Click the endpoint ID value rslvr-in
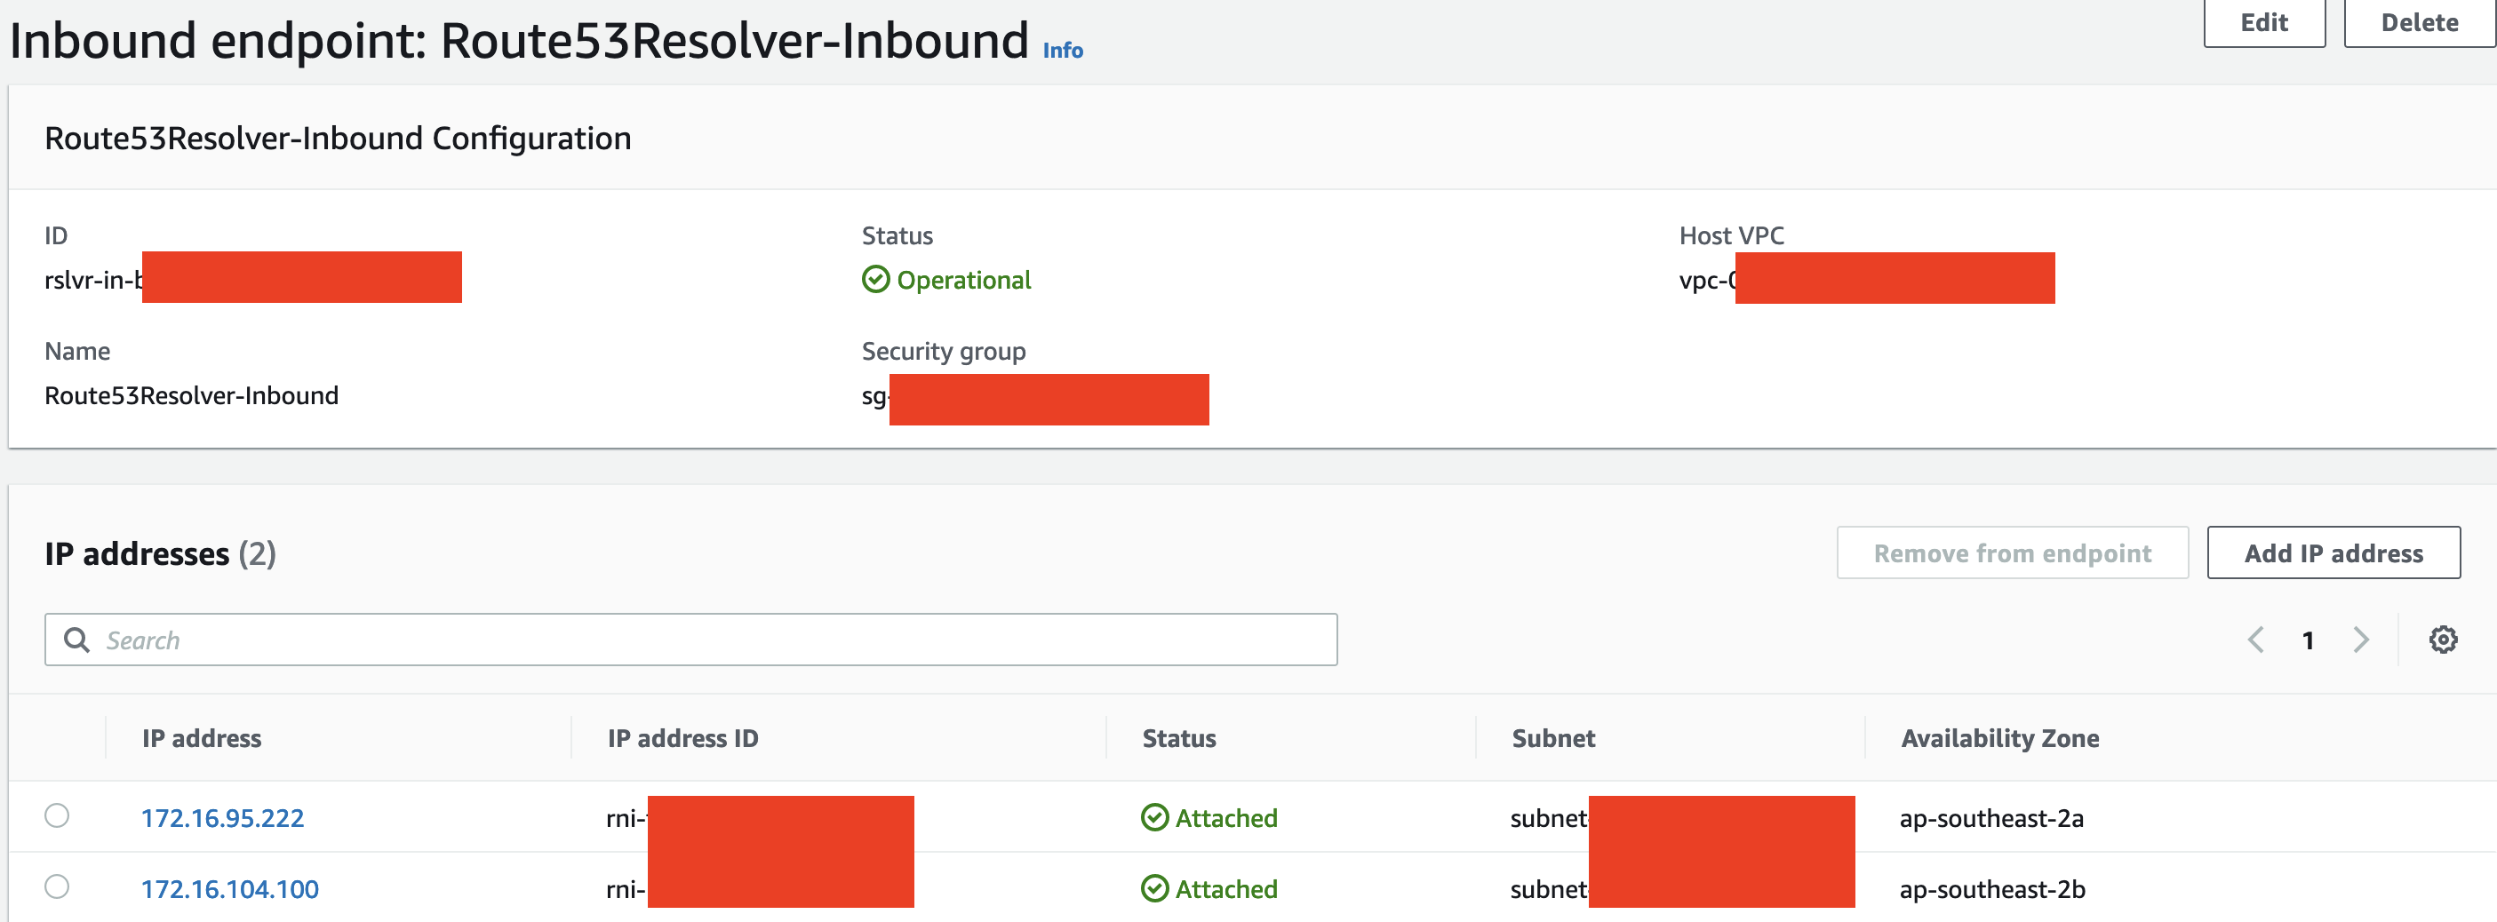 (x=93, y=280)
